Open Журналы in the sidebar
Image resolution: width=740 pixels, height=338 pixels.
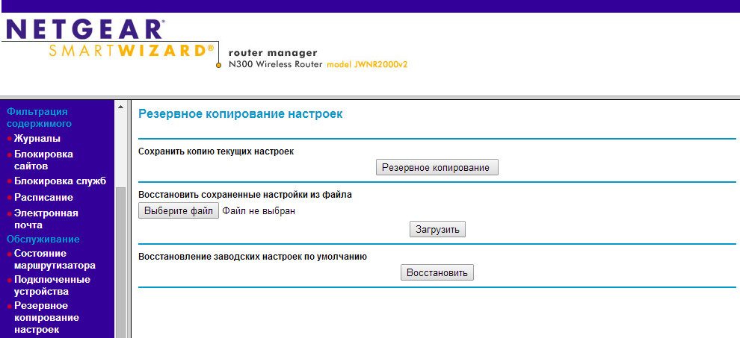37,139
